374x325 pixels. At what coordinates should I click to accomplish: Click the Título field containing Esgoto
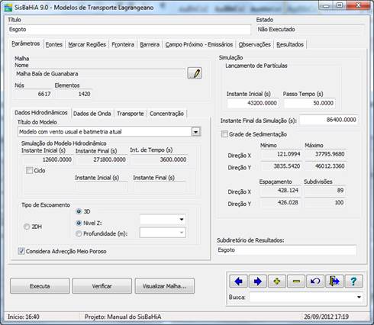pos(129,30)
